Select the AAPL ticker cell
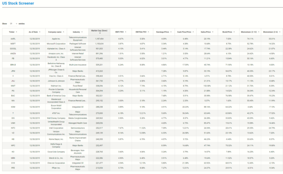The image size is (283, 174). 13,39
